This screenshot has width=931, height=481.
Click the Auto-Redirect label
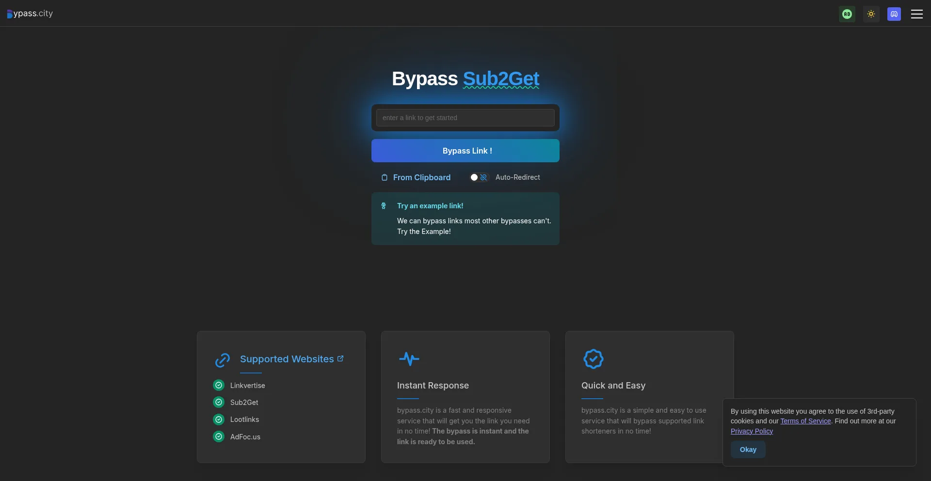pos(518,177)
